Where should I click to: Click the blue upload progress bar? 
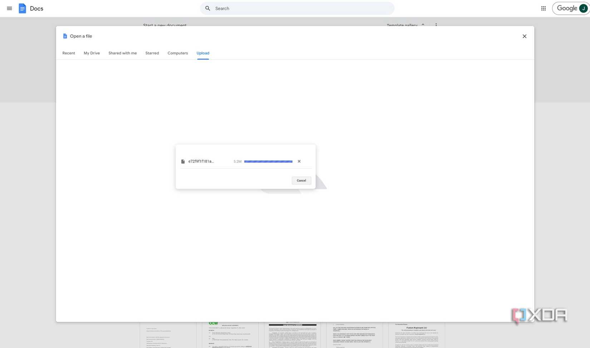pyautogui.click(x=268, y=161)
